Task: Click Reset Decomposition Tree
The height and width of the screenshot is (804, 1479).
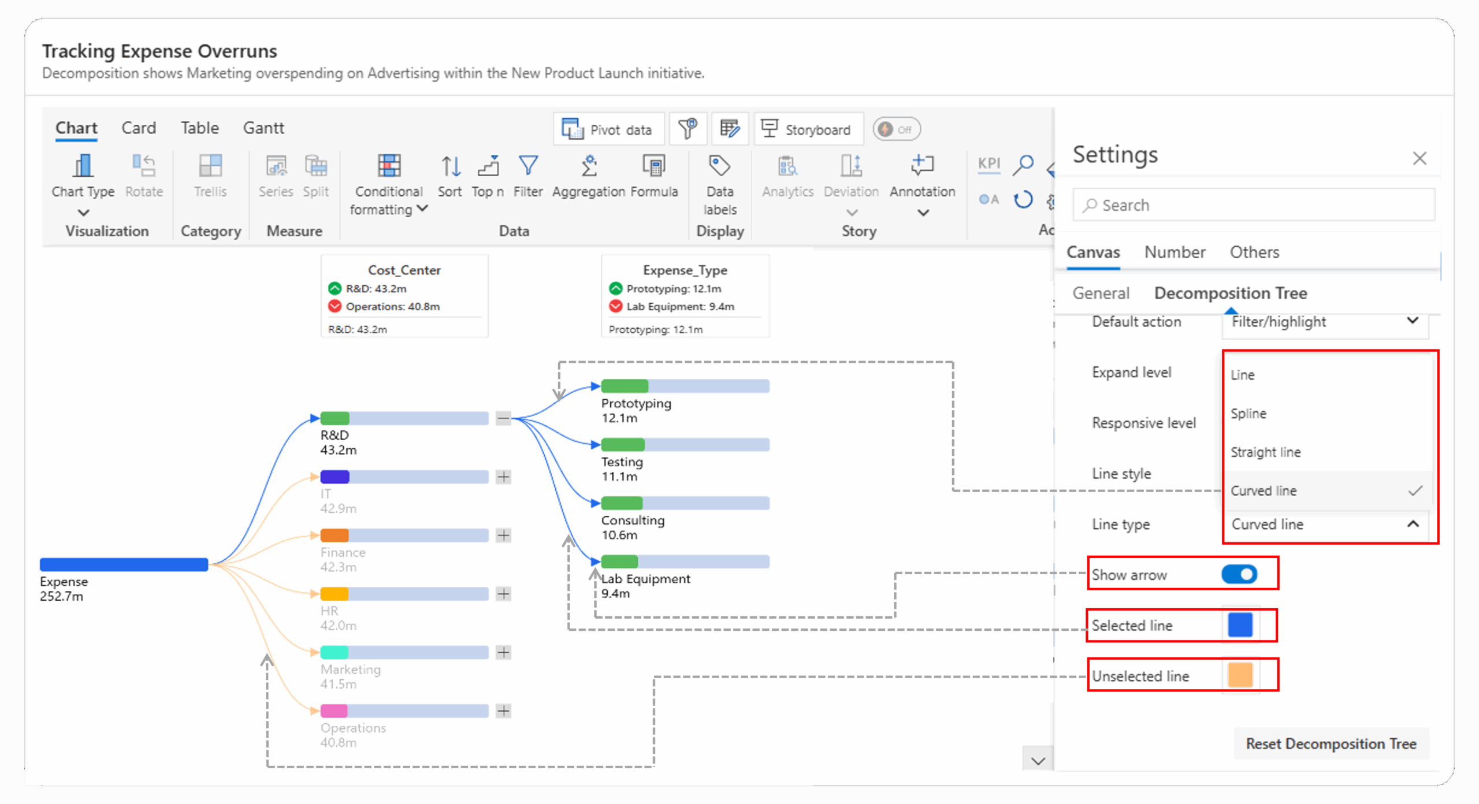Action: point(1331,744)
